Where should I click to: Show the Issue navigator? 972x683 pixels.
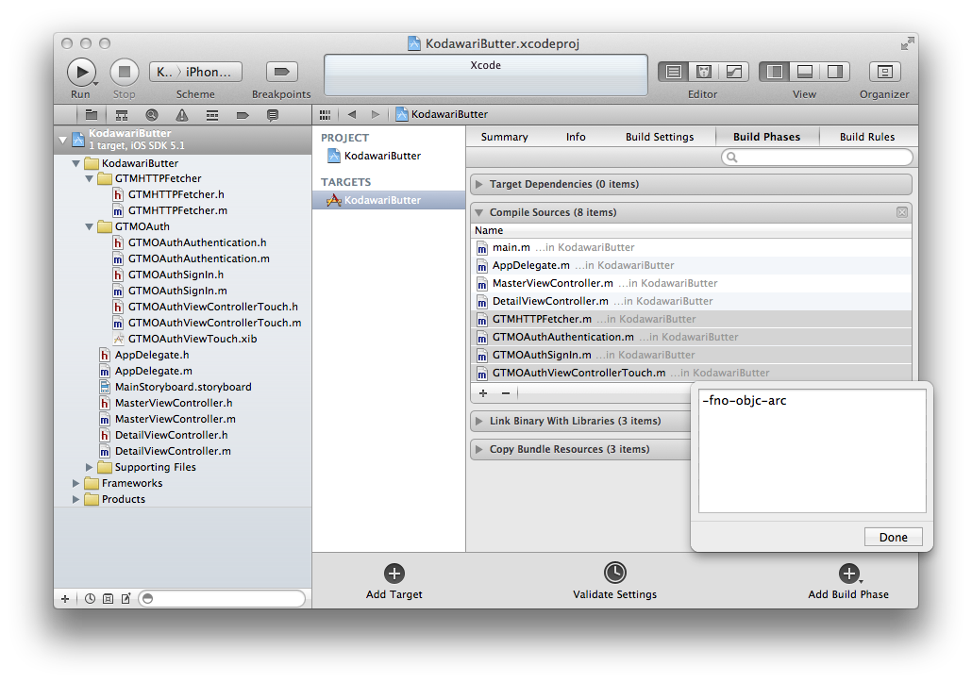(181, 115)
